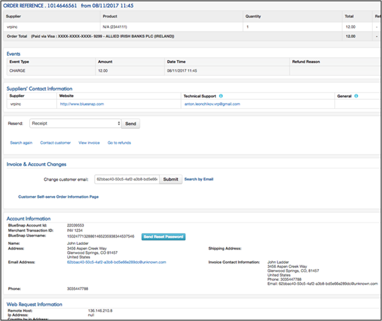Click the Search again link
The height and width of the screenshot is (321, 382).
[x=21, y=143]
